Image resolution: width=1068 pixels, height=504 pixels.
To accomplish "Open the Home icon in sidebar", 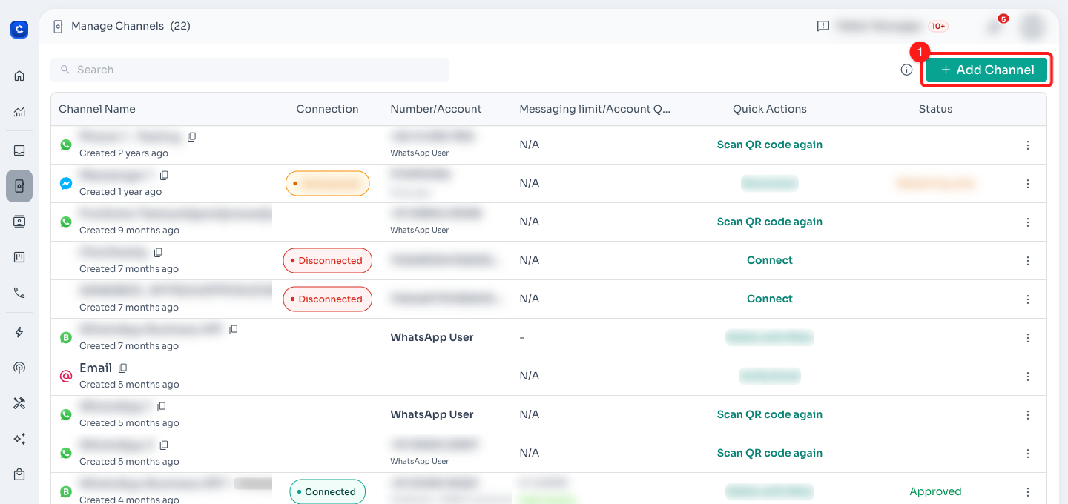I will [19, 76].
